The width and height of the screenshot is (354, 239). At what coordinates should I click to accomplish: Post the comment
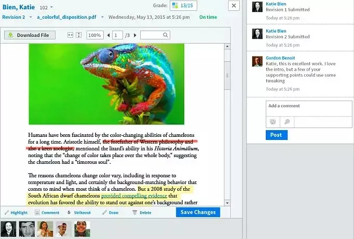pos(276,135)
